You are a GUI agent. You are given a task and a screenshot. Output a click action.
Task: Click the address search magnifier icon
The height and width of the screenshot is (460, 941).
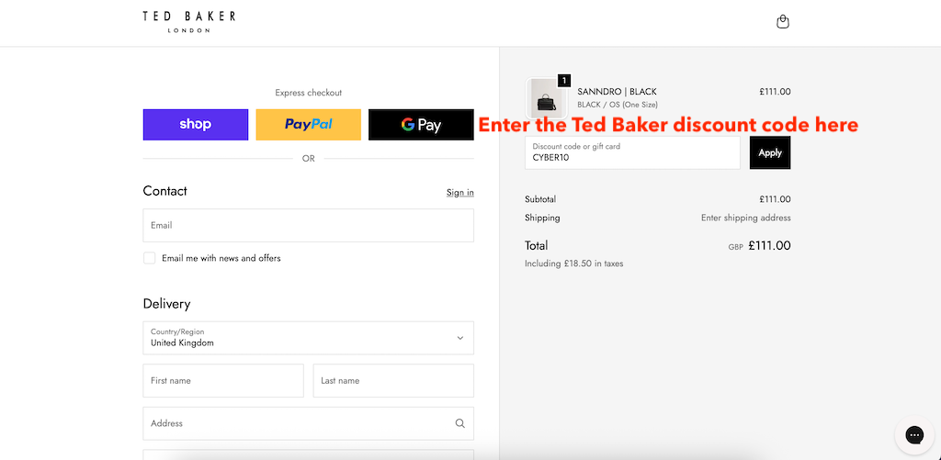pos(459,423)
